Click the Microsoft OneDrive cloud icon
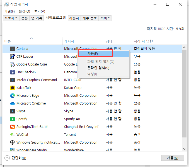 coord(13,103)
